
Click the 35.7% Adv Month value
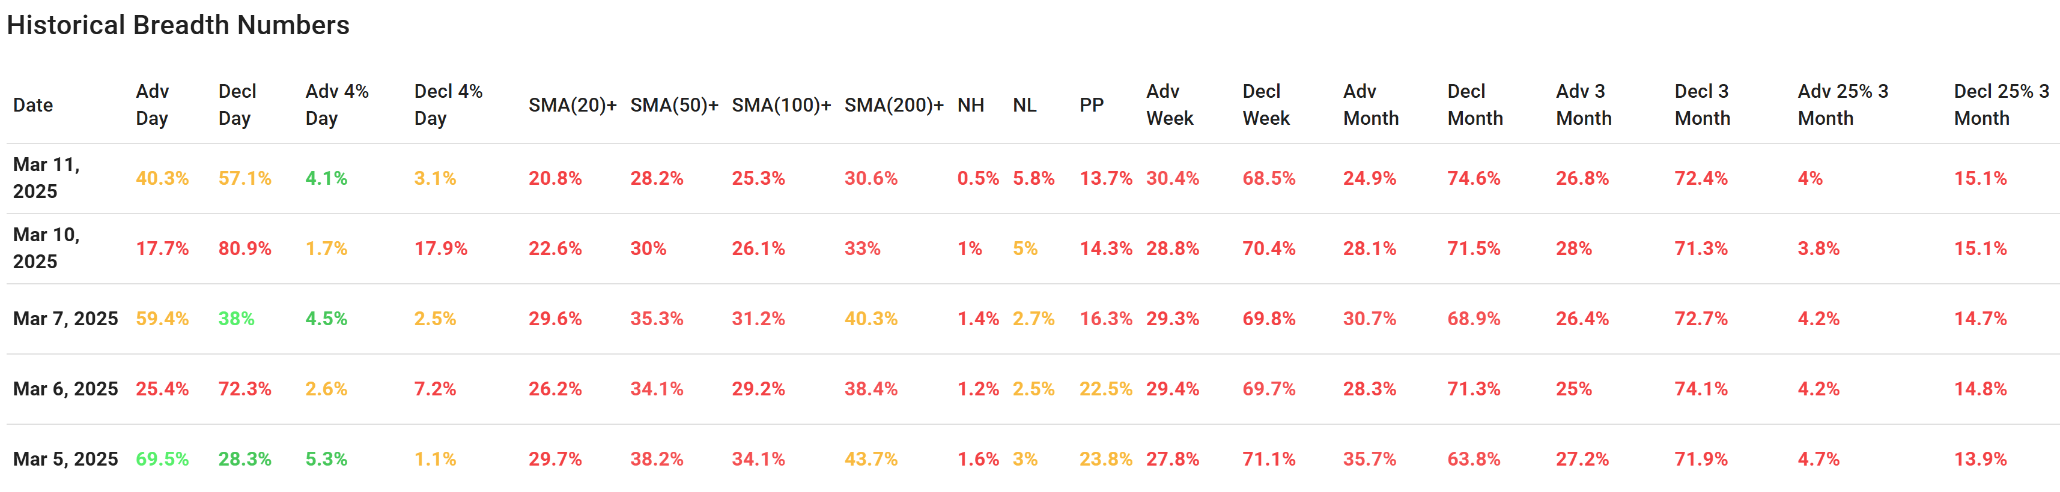[1369, 459]
